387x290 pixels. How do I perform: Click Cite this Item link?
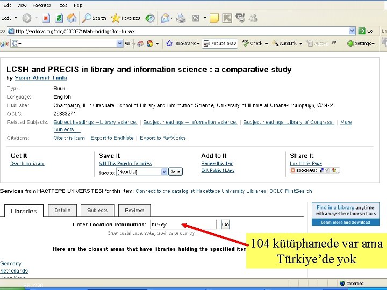[x=69, y=138]
